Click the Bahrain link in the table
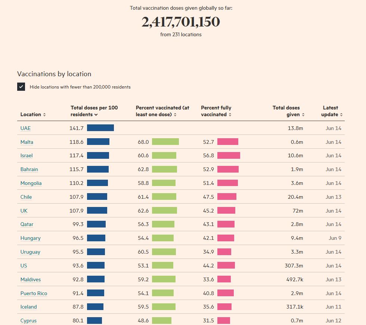The height and width of the screenshot is (325, 366). pyautogui.click(x=29, y=169)
